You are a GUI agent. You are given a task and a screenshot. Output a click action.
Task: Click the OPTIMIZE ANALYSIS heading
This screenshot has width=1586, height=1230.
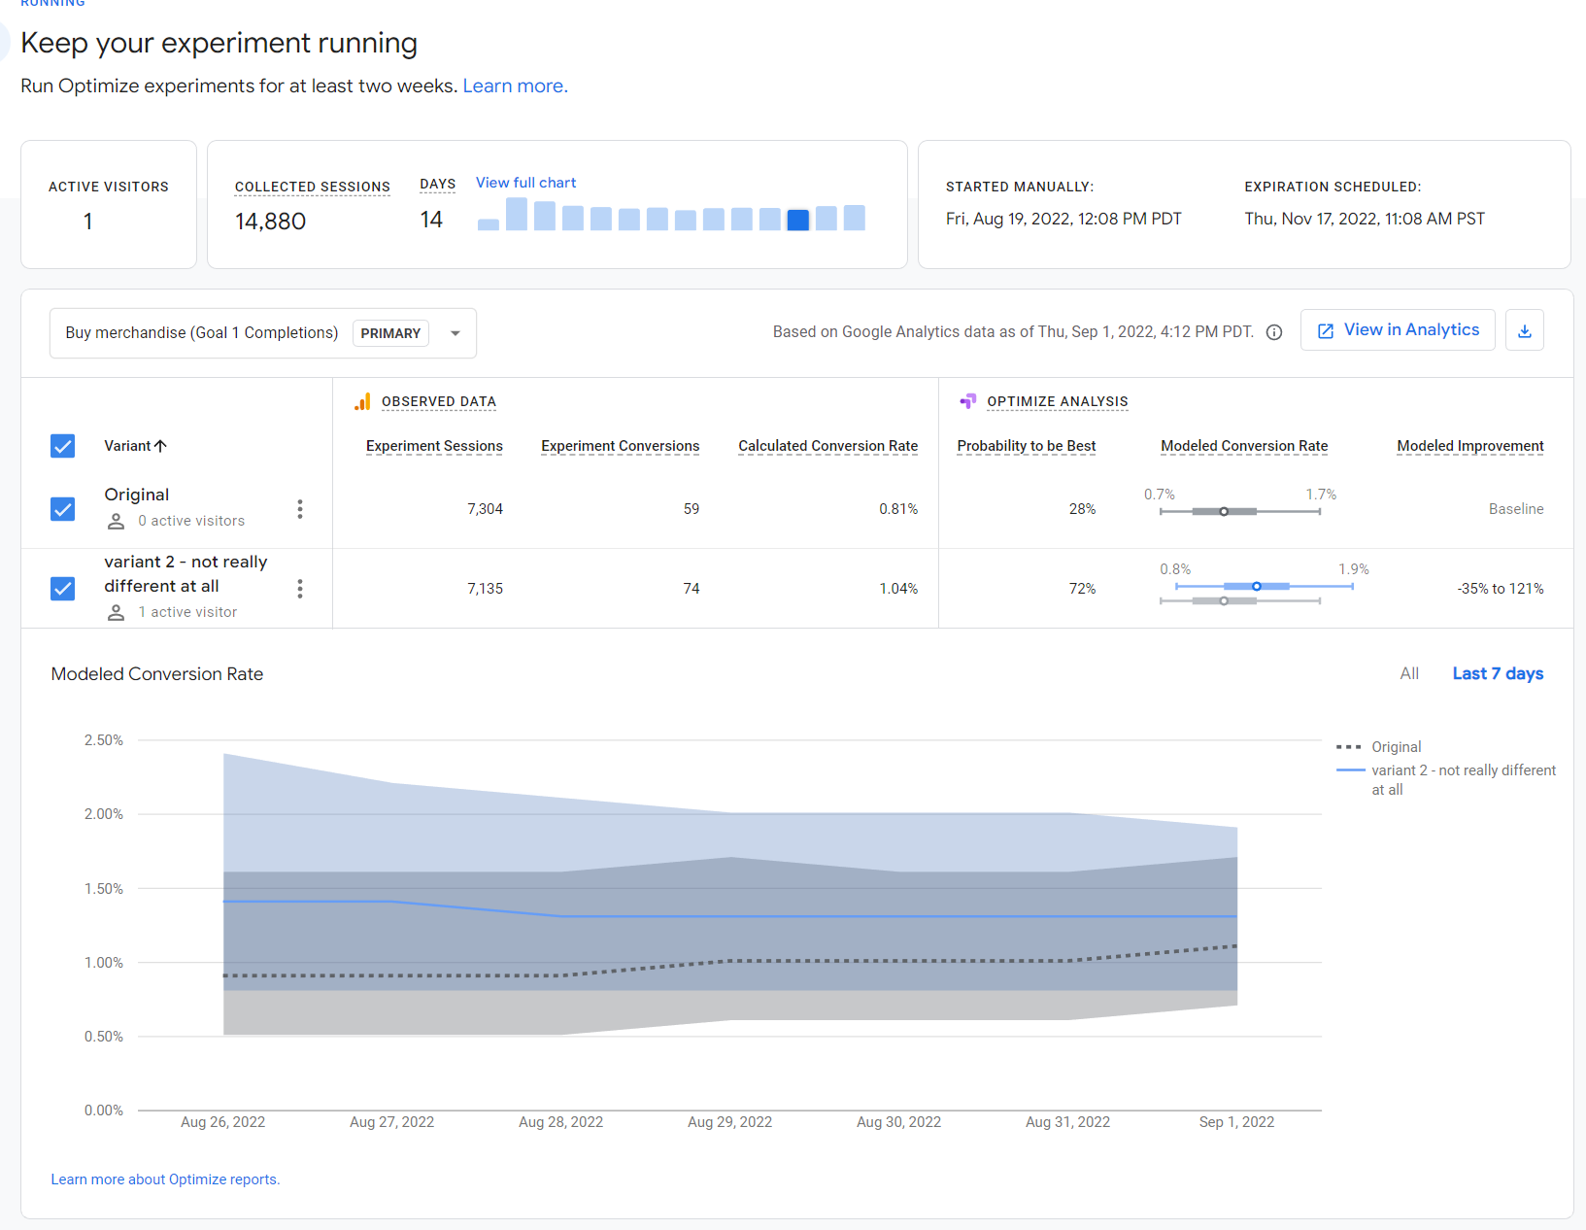(x=1058, y=401)
